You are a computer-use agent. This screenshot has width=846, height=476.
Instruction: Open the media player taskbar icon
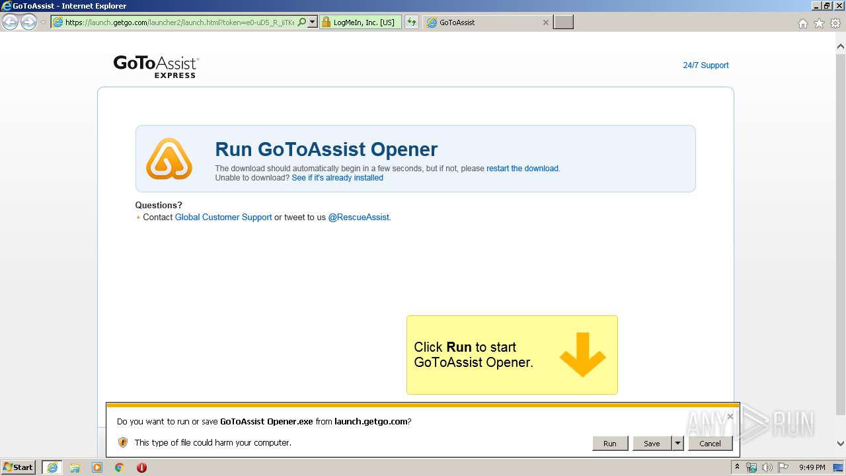(x=97, y=467)
